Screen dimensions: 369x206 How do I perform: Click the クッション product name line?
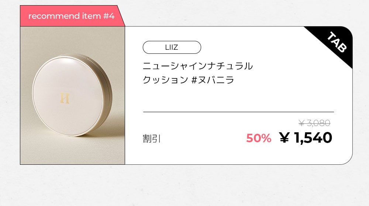point(165,80)
